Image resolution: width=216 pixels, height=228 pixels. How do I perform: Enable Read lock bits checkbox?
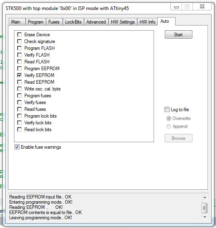pyautogui.click(x=20, y=130)
